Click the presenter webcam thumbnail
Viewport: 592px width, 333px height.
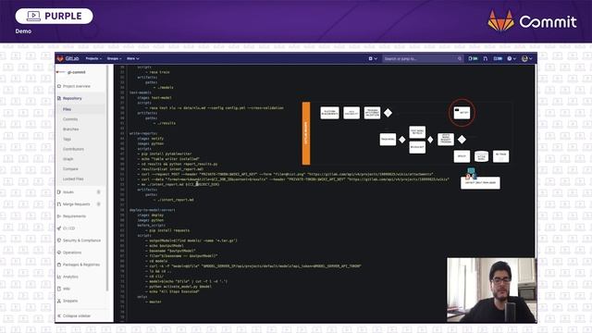(491, 290)
